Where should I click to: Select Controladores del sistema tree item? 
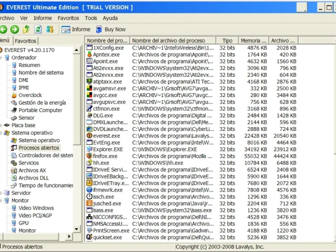click(46, 155)
